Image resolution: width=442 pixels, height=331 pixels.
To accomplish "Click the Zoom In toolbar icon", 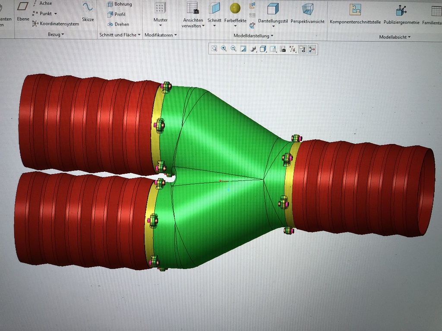I will [224, 49].
